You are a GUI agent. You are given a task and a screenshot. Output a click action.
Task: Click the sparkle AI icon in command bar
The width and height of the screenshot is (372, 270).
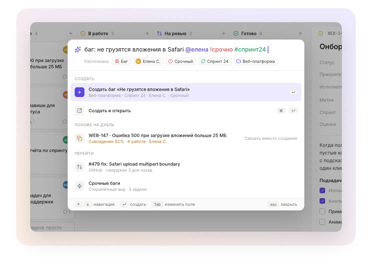78,49
